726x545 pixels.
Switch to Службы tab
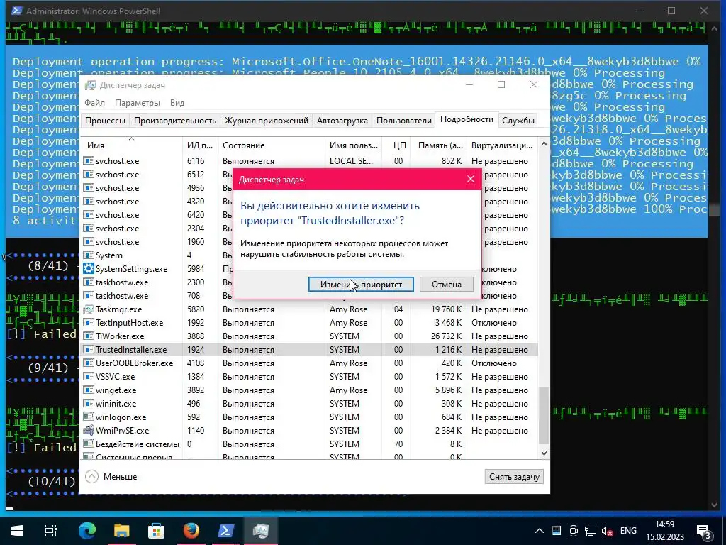tap(518, 121)
